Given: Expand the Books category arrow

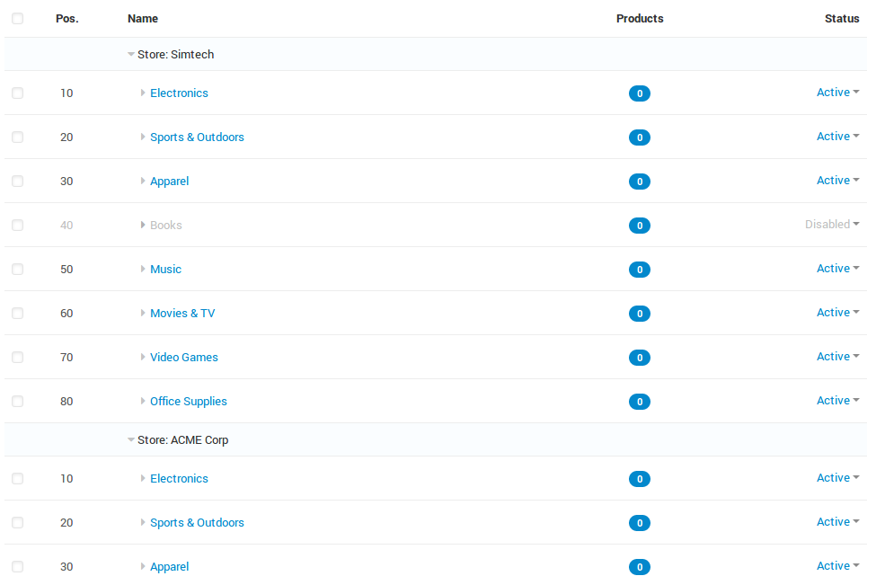Looking at the screenshot, I should [x=143, y=226].
